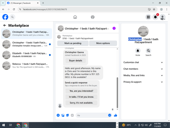Open more actions plus icon in composer
The width and height of the screenshot is (170, 128).
tap(58, 115)
